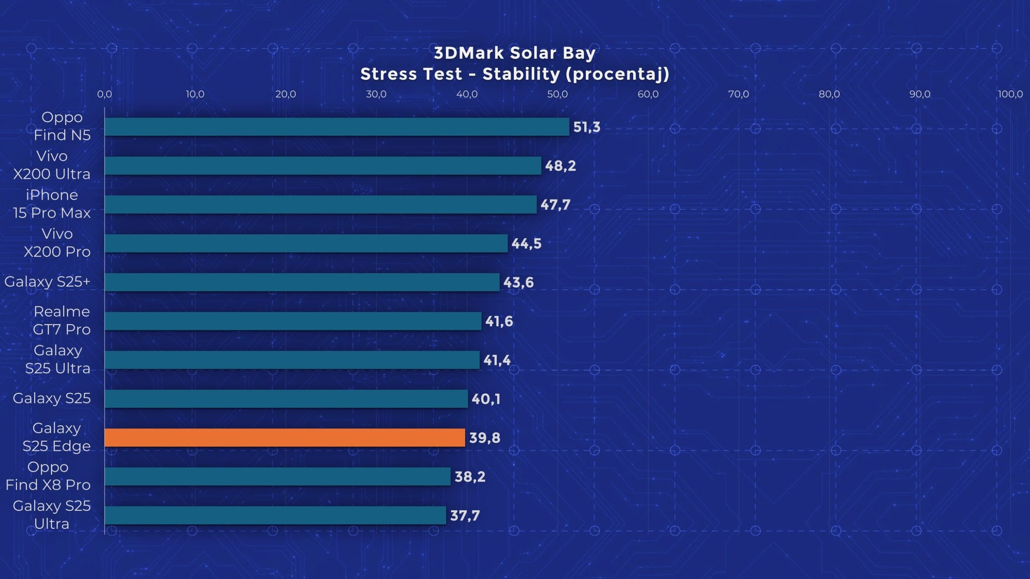Click the 0,0 axis tick label
Image resolution: width=1030 pixels, height=579 pixels.
pos(105,94)
